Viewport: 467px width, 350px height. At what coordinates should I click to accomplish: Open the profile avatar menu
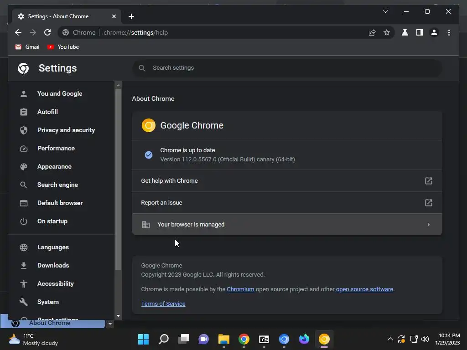click(434, 32)
